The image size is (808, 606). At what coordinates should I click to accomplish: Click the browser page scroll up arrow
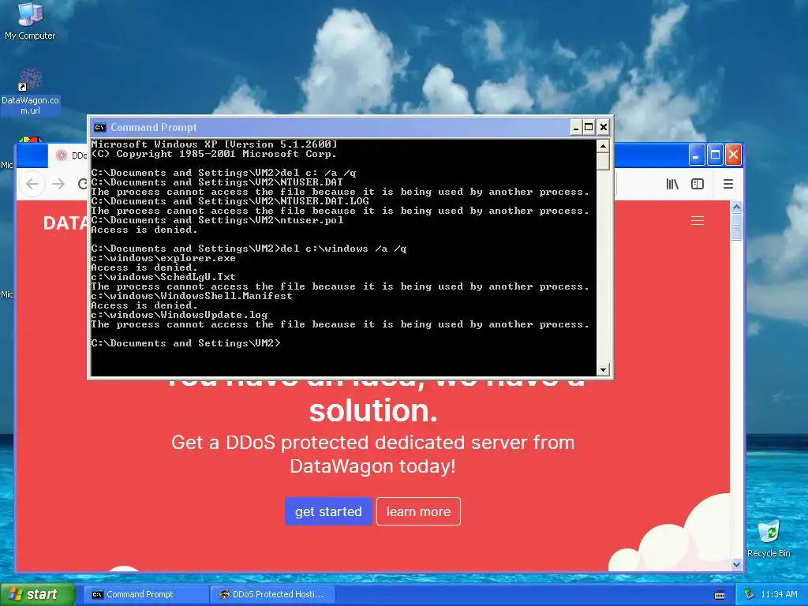[736, 208]
